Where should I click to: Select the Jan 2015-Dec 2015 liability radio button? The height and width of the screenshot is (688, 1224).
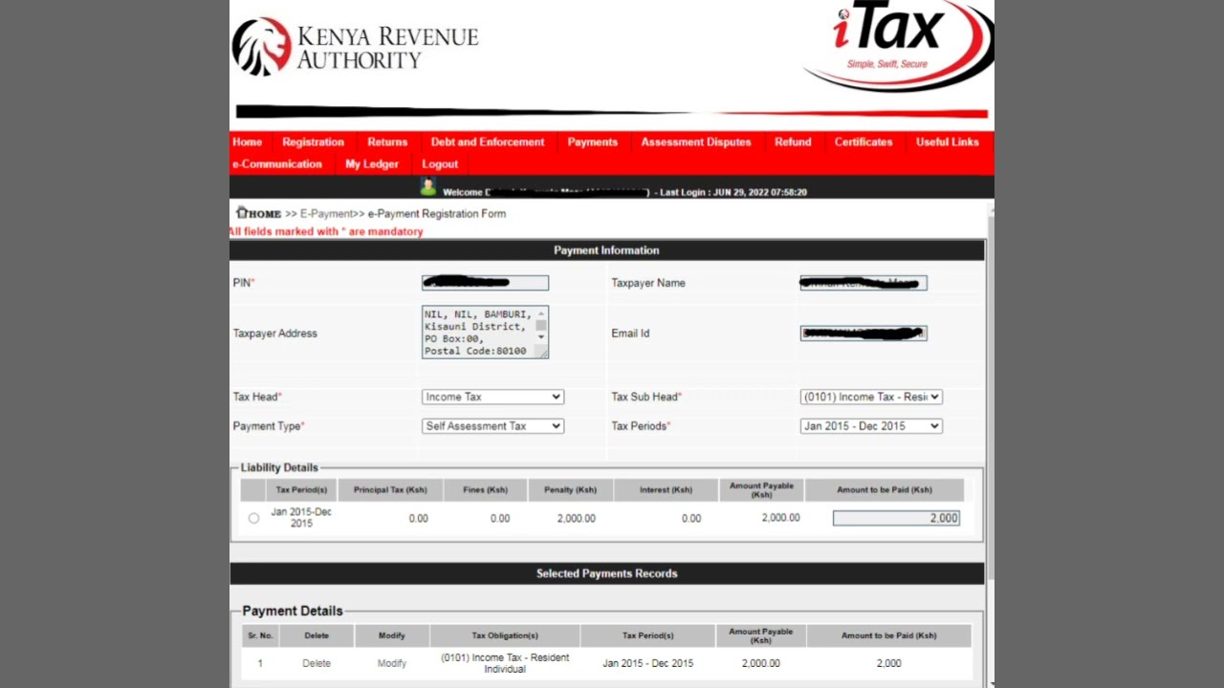253,518
